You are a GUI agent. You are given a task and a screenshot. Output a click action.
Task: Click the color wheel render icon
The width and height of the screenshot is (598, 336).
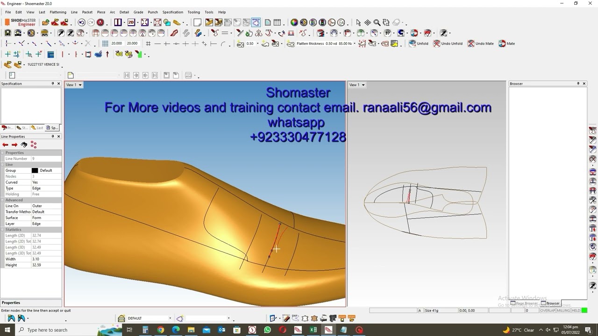pyautogui.click(x=294, y=22)
